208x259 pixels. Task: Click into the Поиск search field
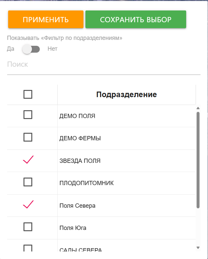coord(103,64)
